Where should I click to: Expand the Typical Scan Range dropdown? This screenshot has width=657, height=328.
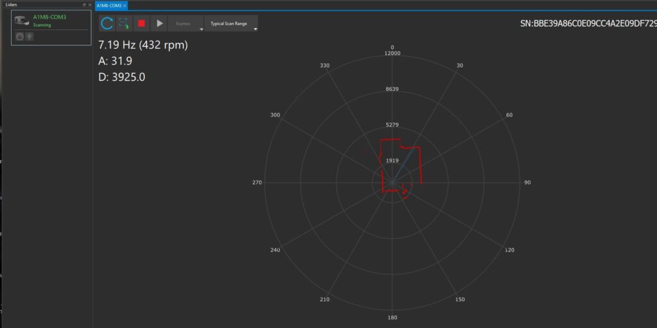coord(255,29)
